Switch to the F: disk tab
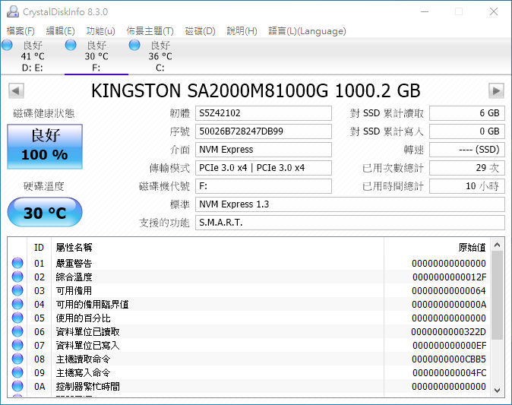The width and height of the screenshot is (512, 405). (x=96, y=56)
